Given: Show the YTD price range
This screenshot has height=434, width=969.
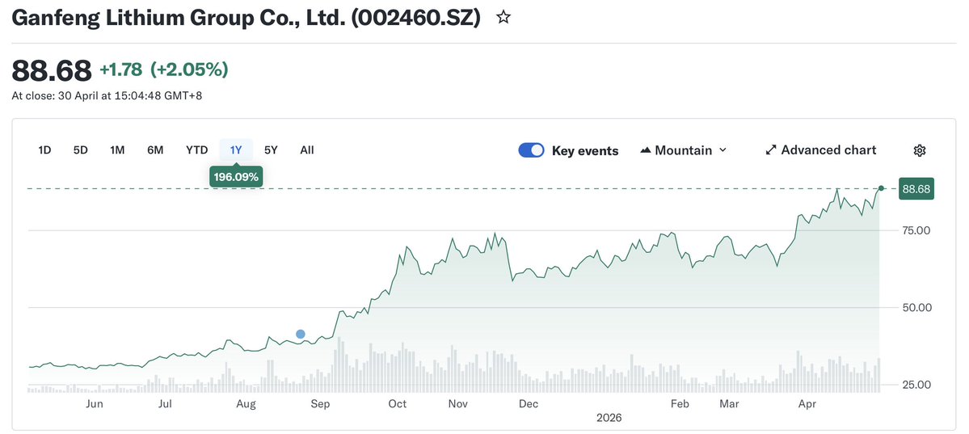Looking at the screenshot, I should click(x=197, y=150).
